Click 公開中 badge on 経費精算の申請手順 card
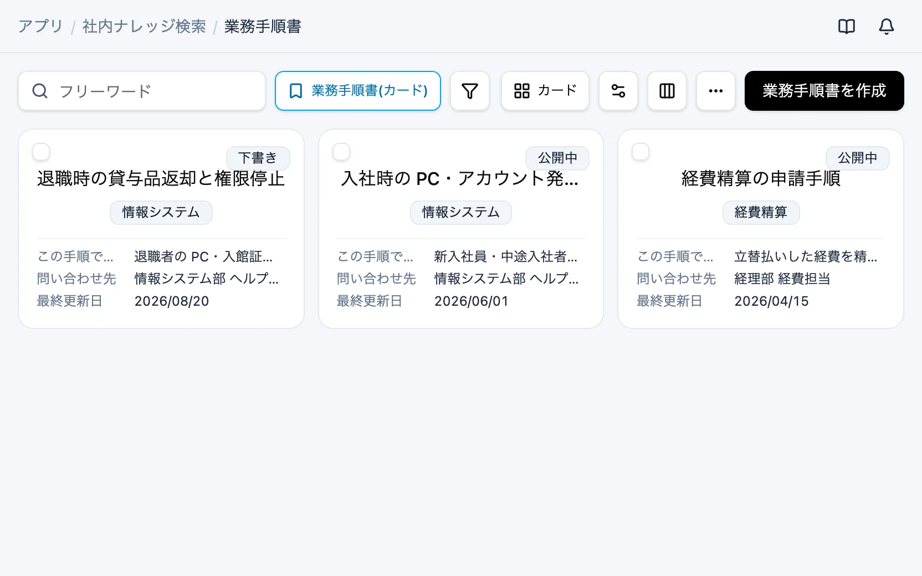This screenshot has width=922, height=576. [857, 158]
